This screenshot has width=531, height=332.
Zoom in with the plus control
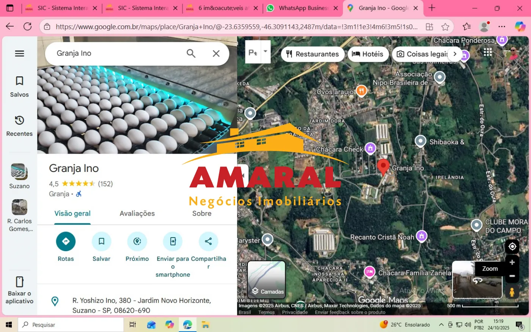512,261
